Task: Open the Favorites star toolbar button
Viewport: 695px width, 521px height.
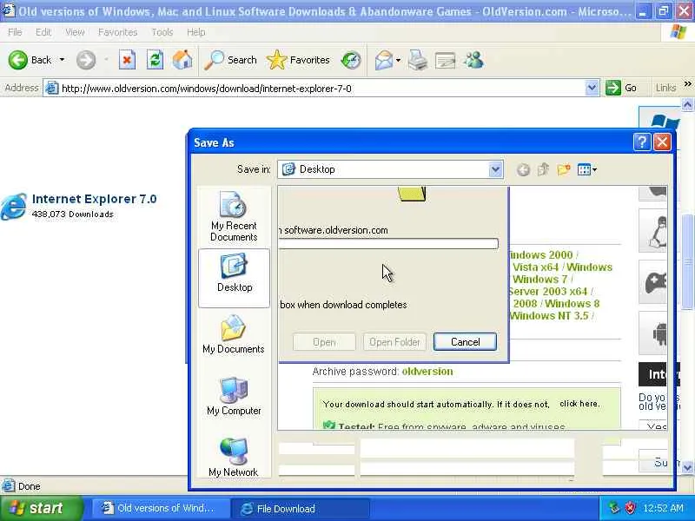Action: (x=298, y=60)
